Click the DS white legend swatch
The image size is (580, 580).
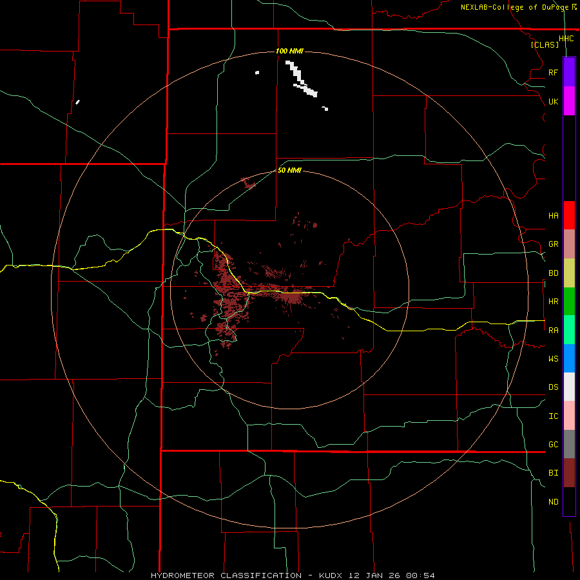click(x=569, y=387)
